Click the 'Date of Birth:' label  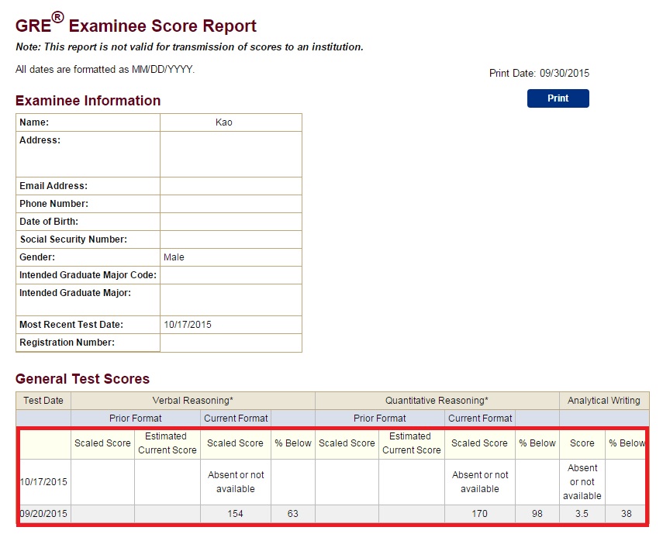coord(49,222)
